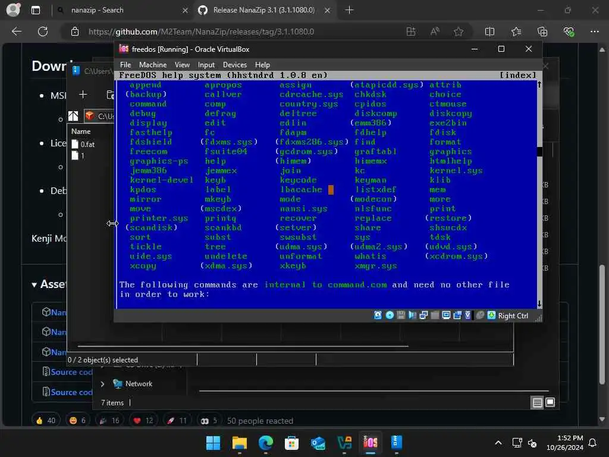This screenshot has width=609, height=457.
Task: Refresh the GitHub page
Action: [x=43, y=32]
